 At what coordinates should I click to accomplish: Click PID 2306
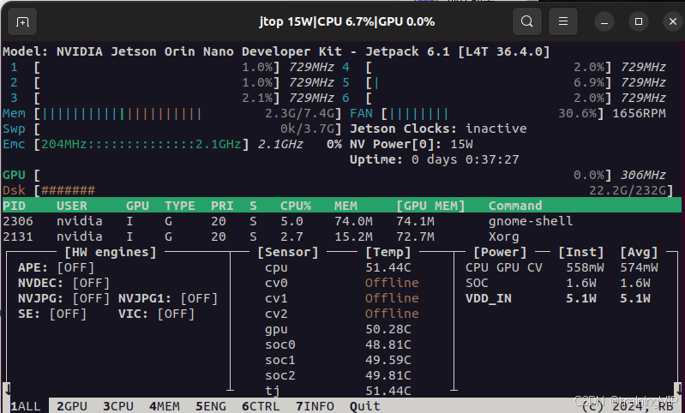pos(17,221)
